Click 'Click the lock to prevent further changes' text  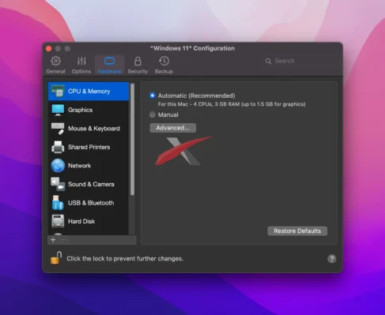pyautogui.click(x=125, y=259)
